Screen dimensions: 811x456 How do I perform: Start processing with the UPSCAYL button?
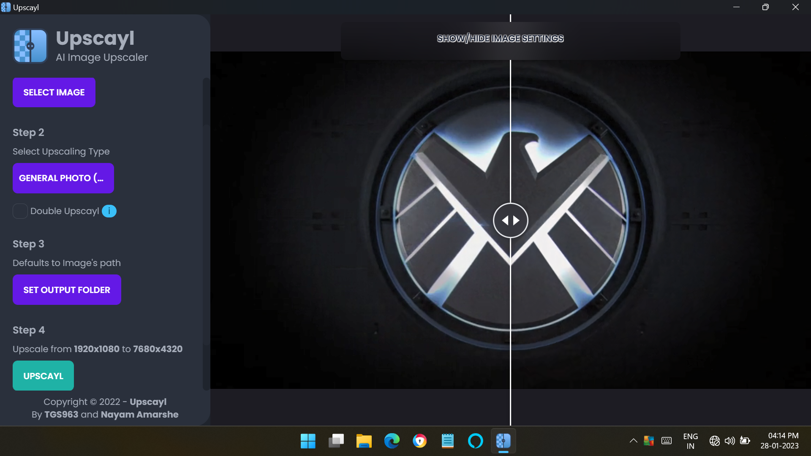click(43, 376)
